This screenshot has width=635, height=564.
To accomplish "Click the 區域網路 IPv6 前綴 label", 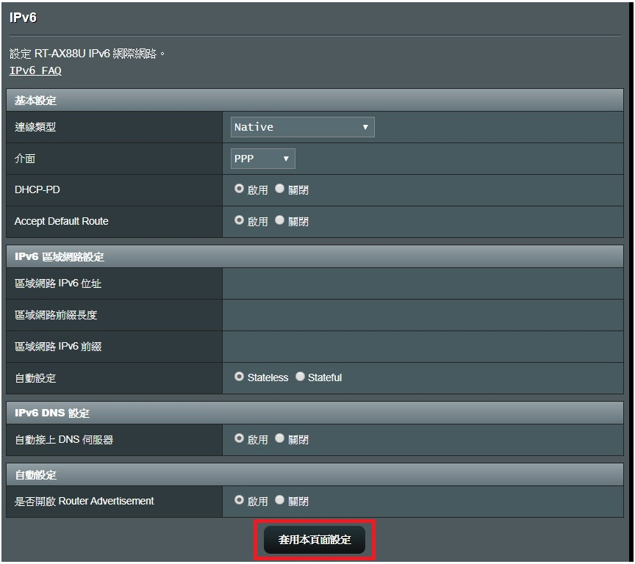I will pos(58,347).
